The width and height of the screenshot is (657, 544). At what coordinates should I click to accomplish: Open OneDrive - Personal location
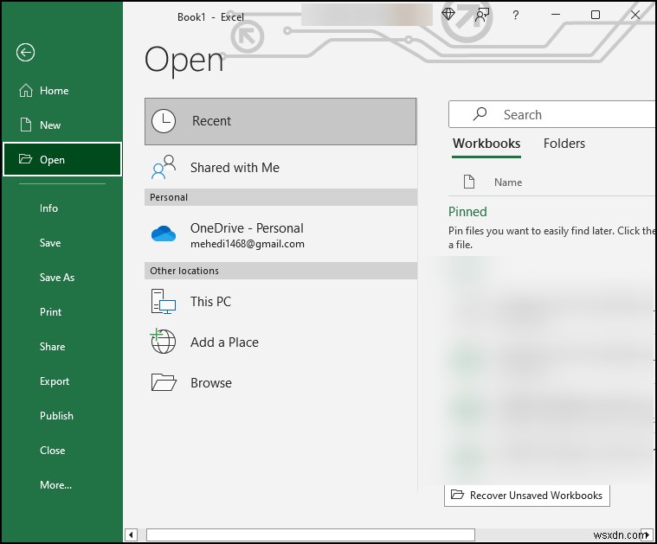coord(280,234)
